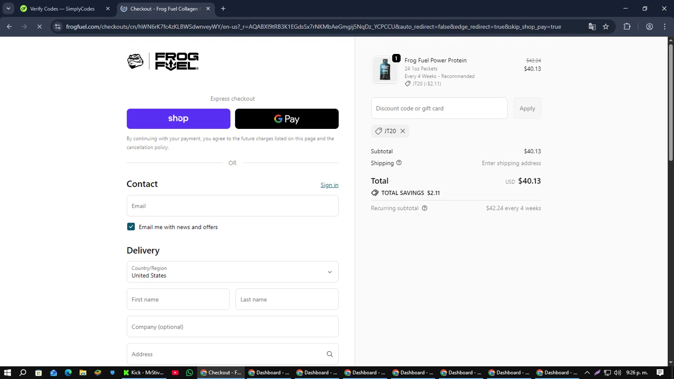Open the volume speaker tray icon
Screen dimensions: 674x379
(617, 372)
